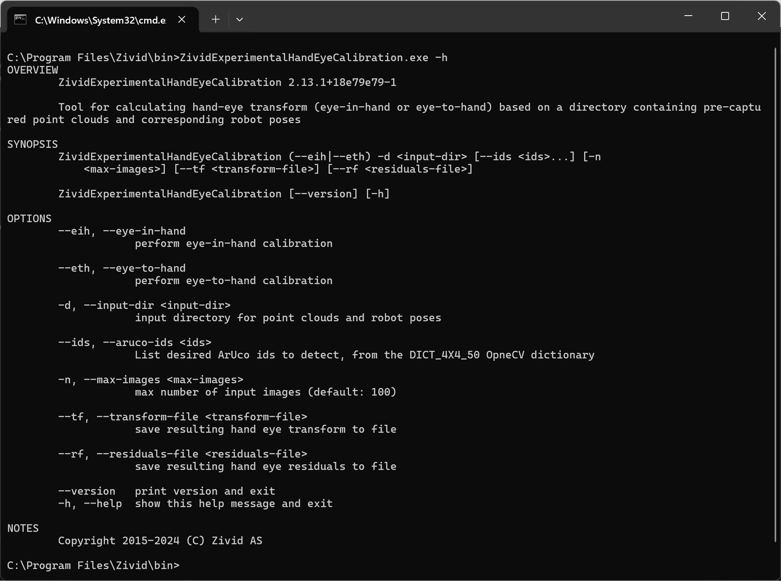Click the --eye-in-hand option text
The height and width of the screenshot is (581, 781).
[144, 231]
